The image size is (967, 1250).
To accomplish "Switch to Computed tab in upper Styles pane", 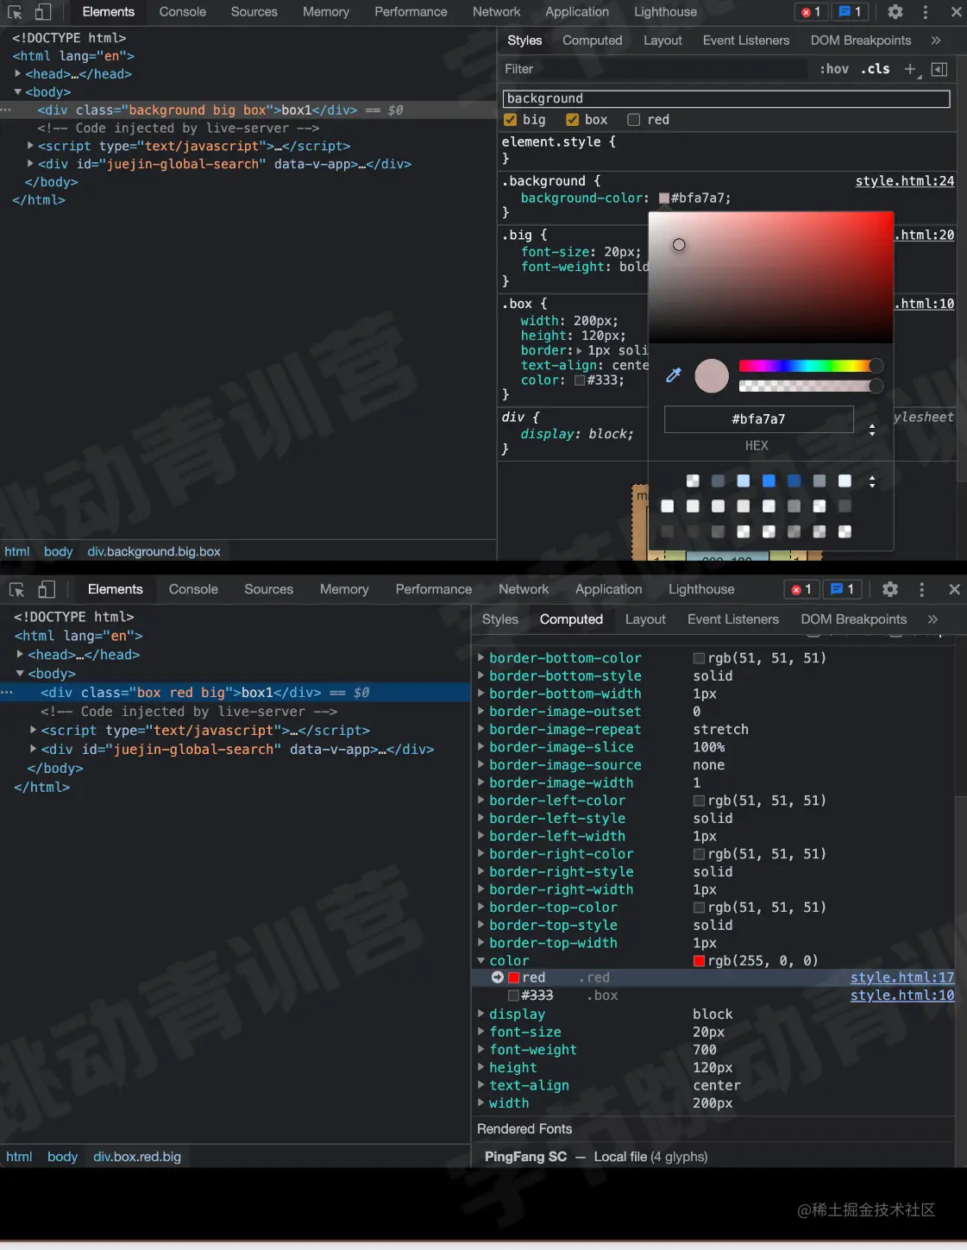I will [x=593, y=41].
